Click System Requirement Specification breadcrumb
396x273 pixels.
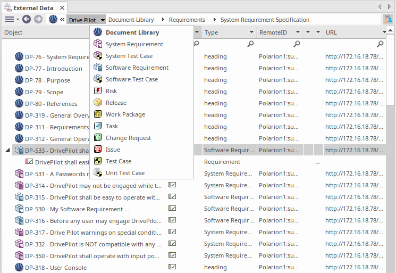pyautogui.click(x=265, y=20)
